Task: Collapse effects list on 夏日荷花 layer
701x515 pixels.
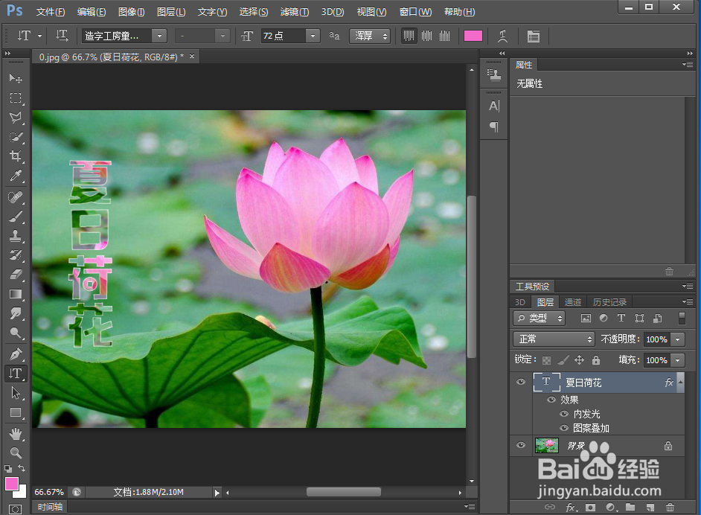Action: coord(680,383)
